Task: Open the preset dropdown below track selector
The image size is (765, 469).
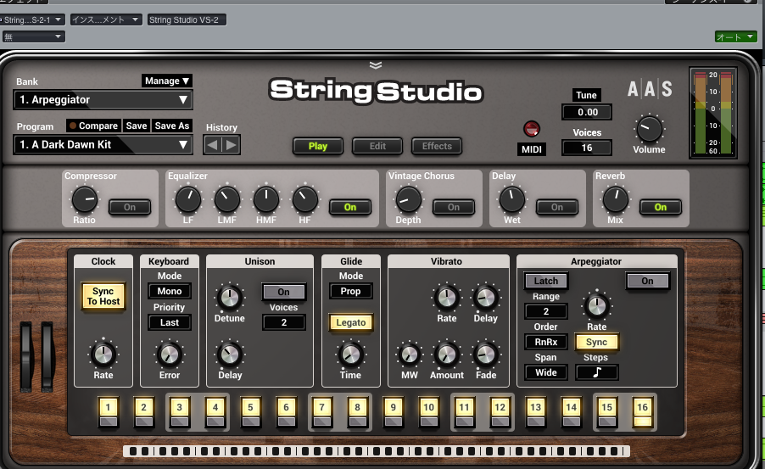Action: click(33, 36)
